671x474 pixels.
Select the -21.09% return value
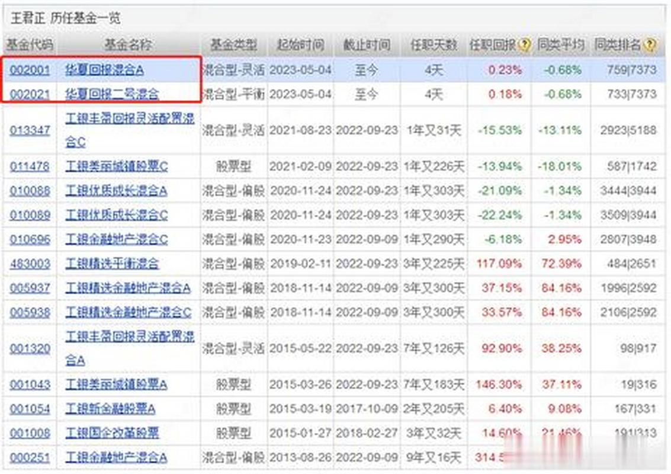tap(500, 191)
